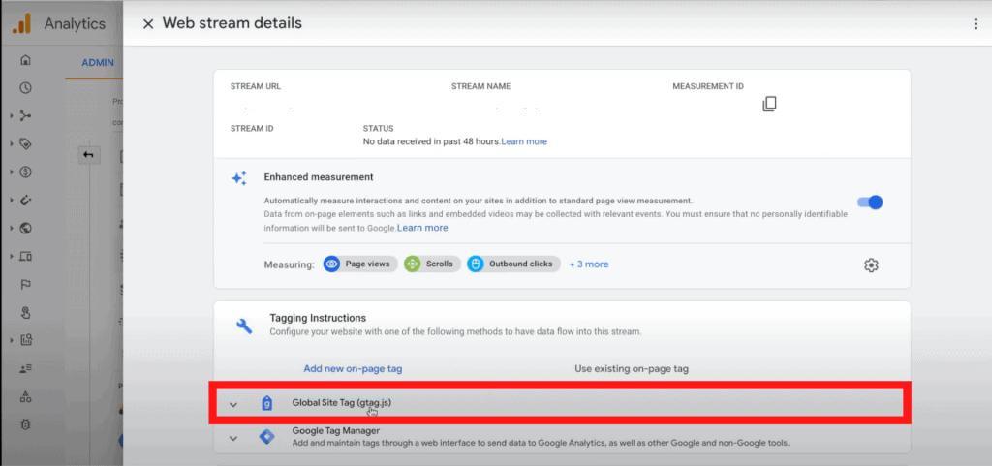This screenshot has height=466, width=992.
Task: Open Enhanced measurement settings gear
Action: [x=870, y=264]
